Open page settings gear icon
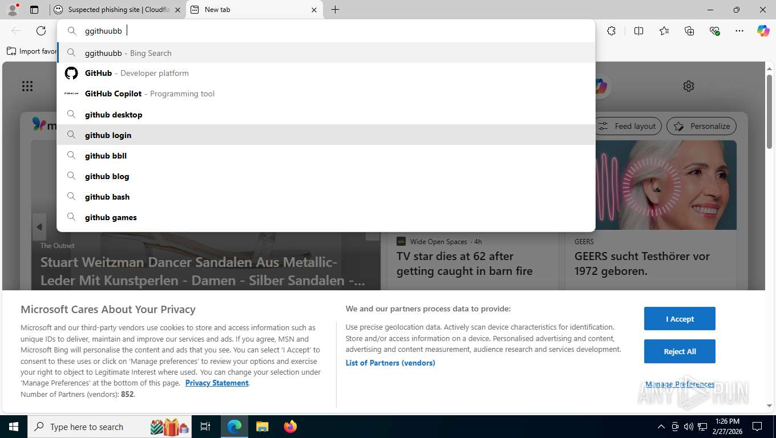Viewport: 776px width, 438px height. point(689,86)
